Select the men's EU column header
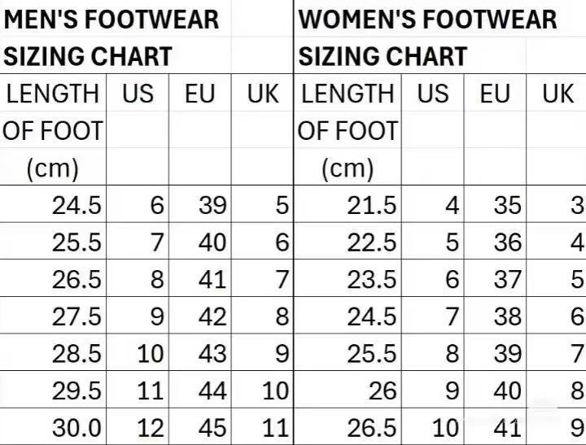 tap(199, 94)
